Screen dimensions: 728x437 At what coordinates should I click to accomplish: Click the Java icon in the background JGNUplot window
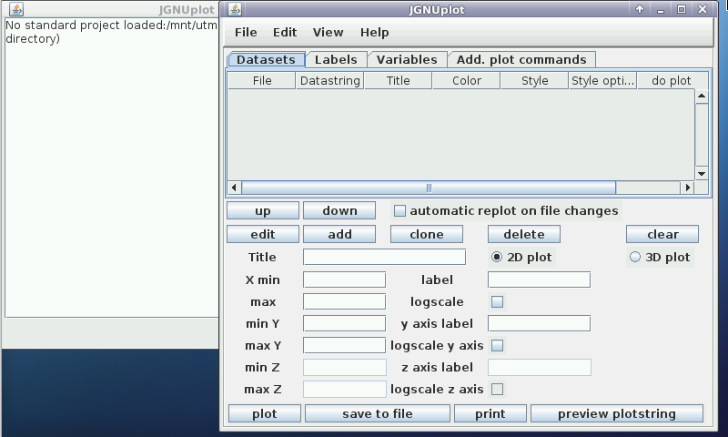(x=16, y=9)
